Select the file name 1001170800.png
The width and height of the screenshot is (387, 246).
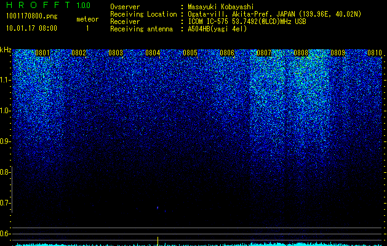click(32, 16)
